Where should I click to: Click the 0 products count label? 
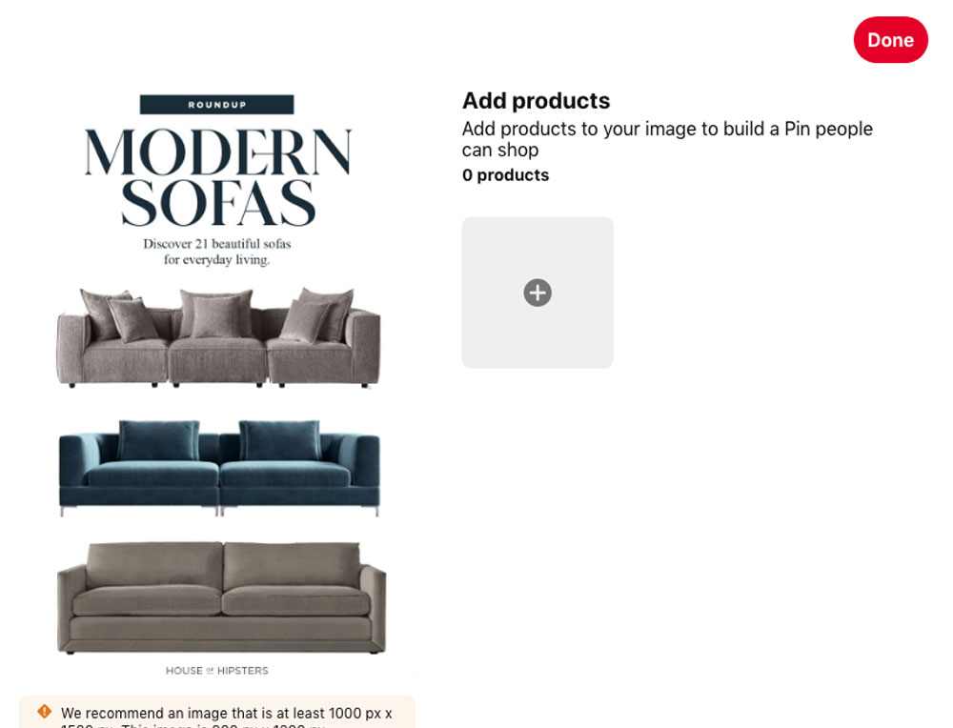pyautogui.click(x=506, y=175)
